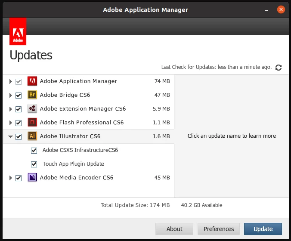
Task: Refresh the check for updates
Action: 279,68
